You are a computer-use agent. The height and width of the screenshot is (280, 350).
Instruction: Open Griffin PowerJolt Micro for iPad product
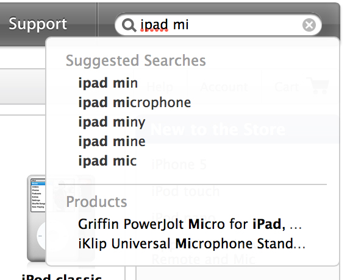coord(190,224)
